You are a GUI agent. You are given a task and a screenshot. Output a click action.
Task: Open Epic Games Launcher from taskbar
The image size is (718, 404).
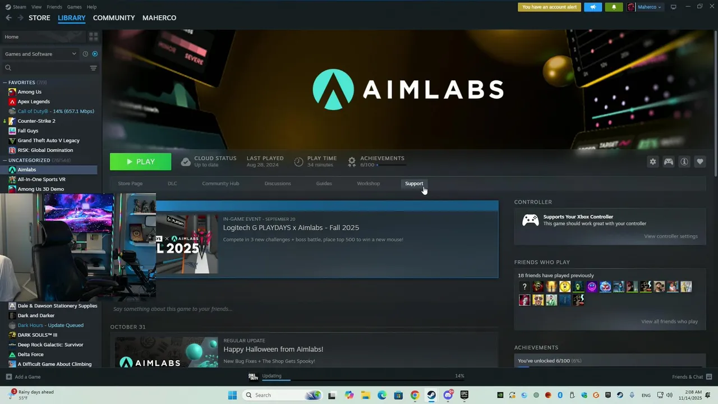[x=464, y=395]
